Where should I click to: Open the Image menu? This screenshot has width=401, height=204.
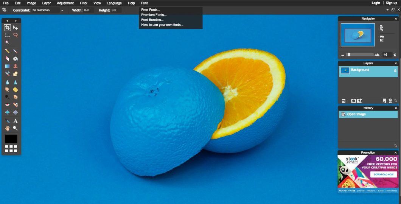point(31,3)
